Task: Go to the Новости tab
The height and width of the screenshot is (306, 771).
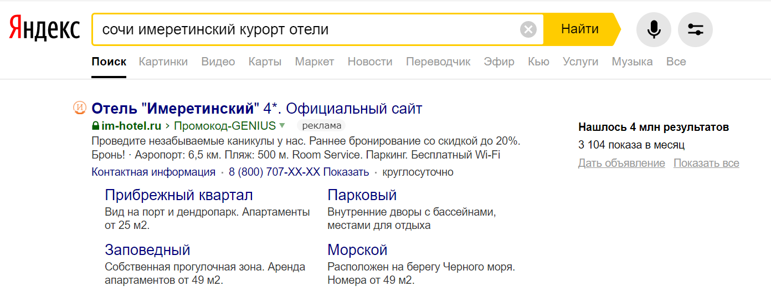Action: pos(370,62)
